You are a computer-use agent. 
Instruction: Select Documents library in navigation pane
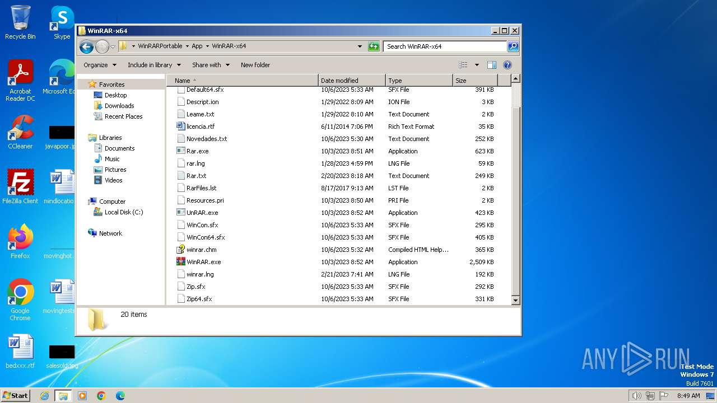coord(119,148)
